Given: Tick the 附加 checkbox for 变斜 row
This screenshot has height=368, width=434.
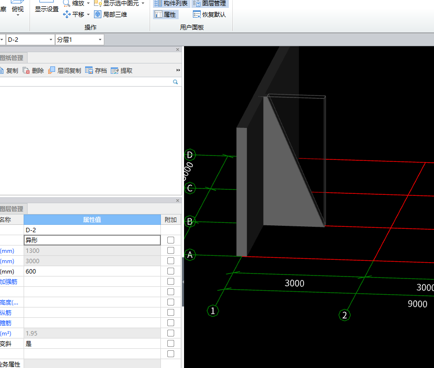Looking at the screenshot, I should [x=171, y=343].
